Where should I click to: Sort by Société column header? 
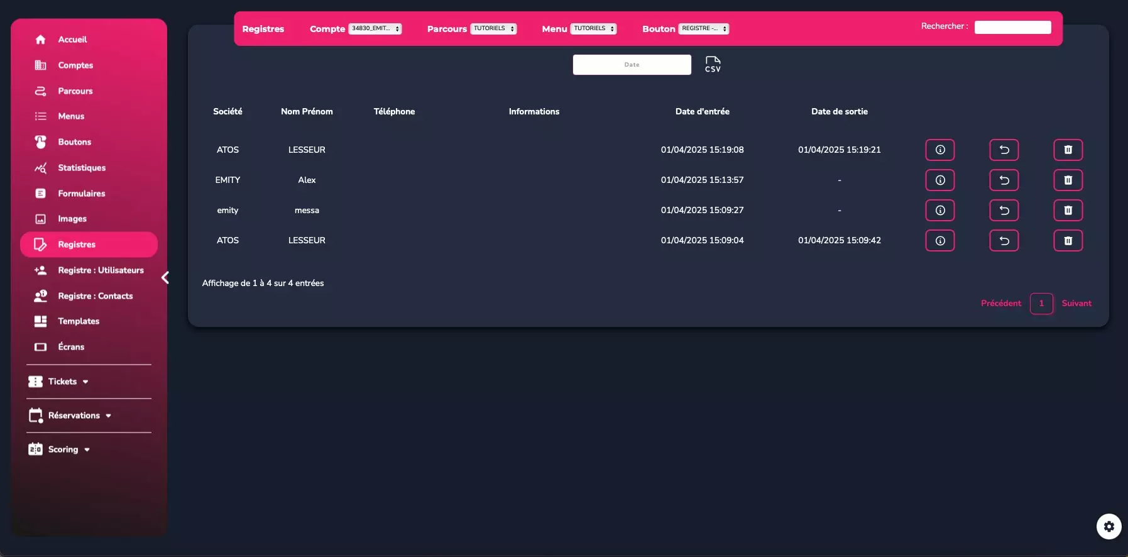[227, 111]
